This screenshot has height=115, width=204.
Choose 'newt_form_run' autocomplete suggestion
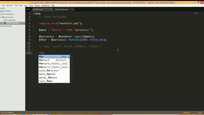(x=54, y=71)
